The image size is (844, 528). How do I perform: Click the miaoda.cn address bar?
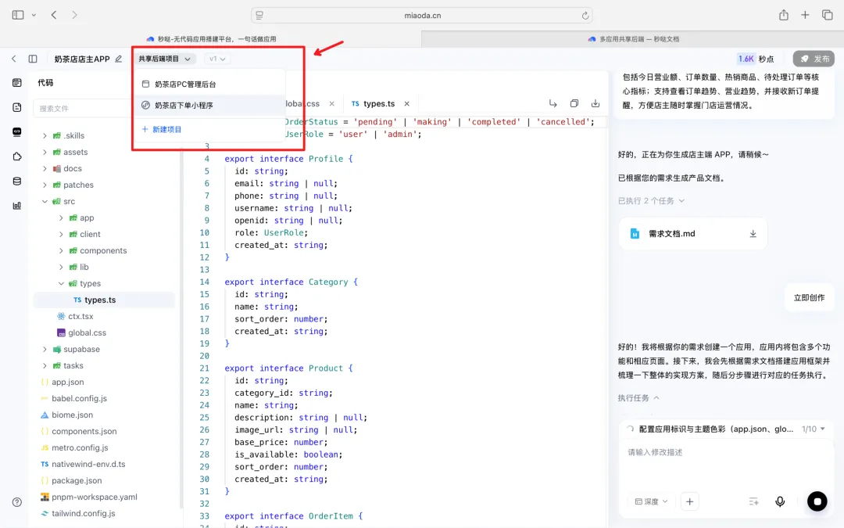[422, 16]
